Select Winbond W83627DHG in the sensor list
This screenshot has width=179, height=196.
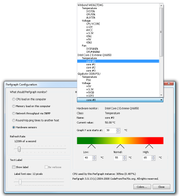pyautogui.click(x=90, y=5)
